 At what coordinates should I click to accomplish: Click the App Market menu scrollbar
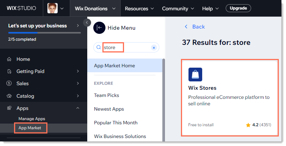[163, 100]
